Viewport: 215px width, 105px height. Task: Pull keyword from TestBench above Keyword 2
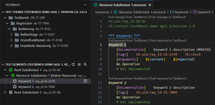[128, 78]
